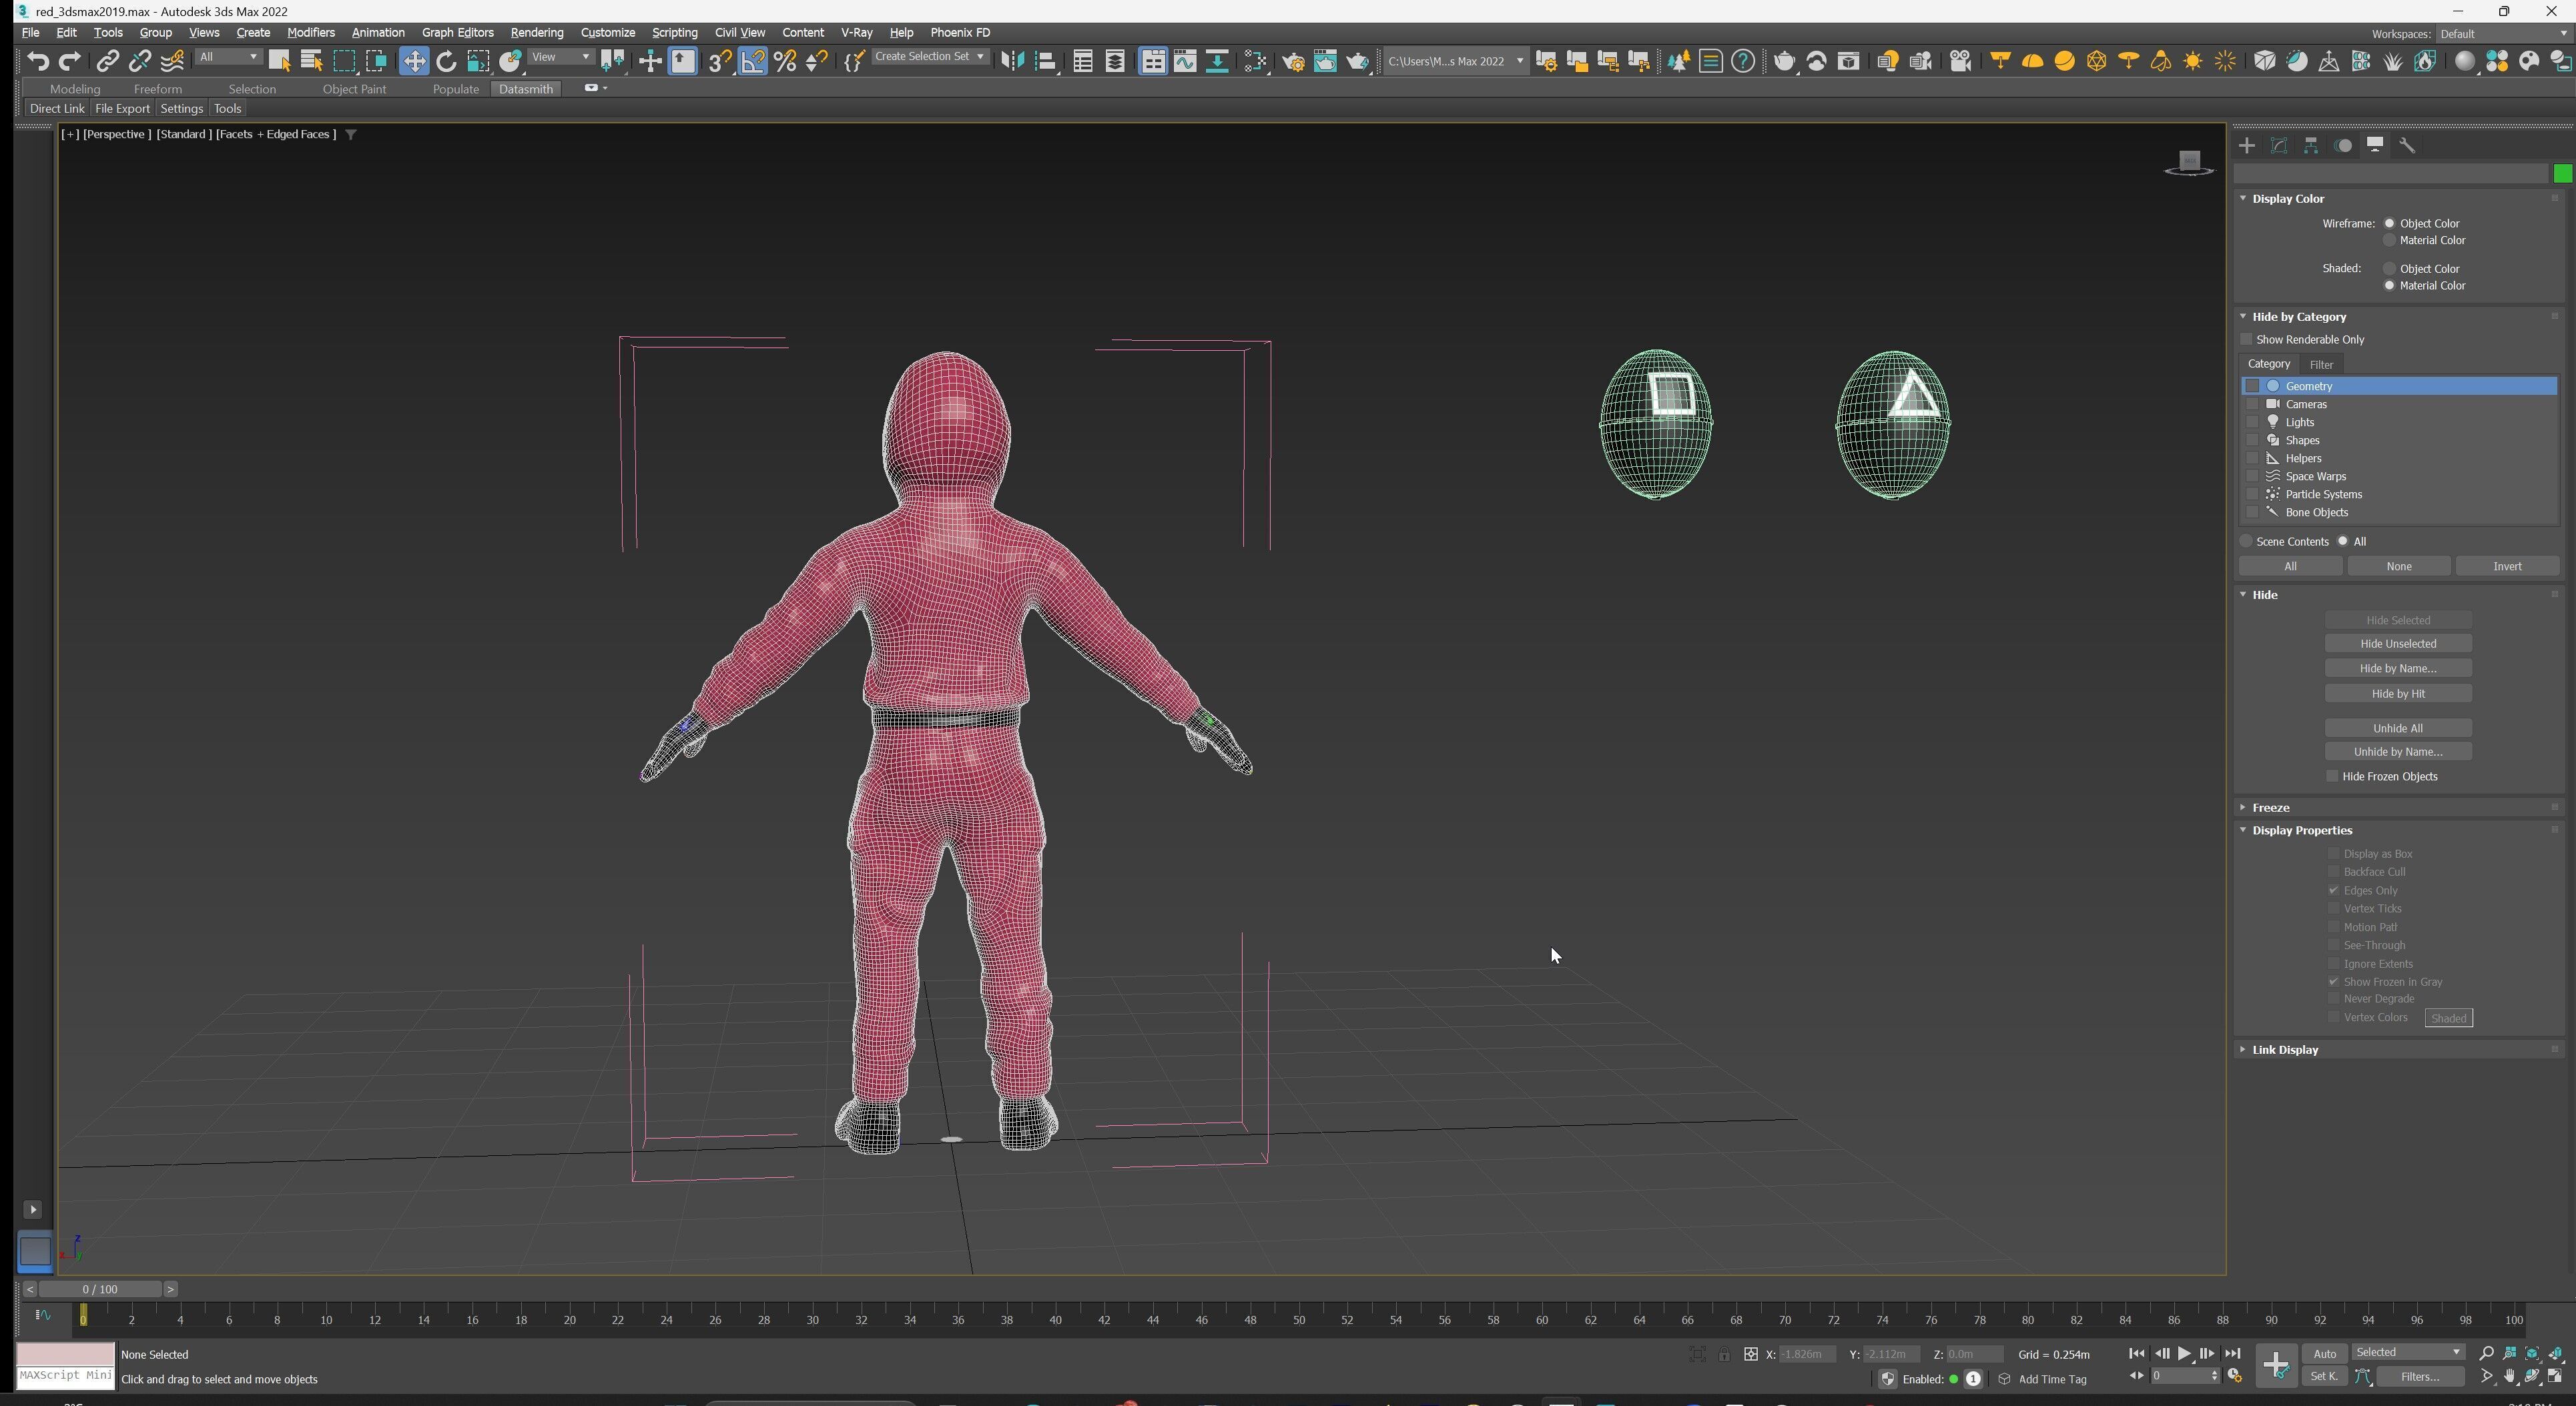Expand the Freeze rollout
Screen dimensions: 2576x1406
point(2271,808)
